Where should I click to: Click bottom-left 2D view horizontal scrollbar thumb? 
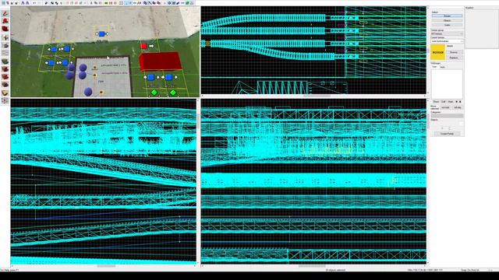106,266
